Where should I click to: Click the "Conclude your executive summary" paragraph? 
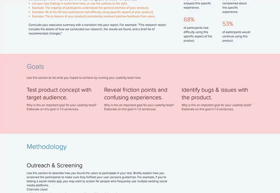97,29
